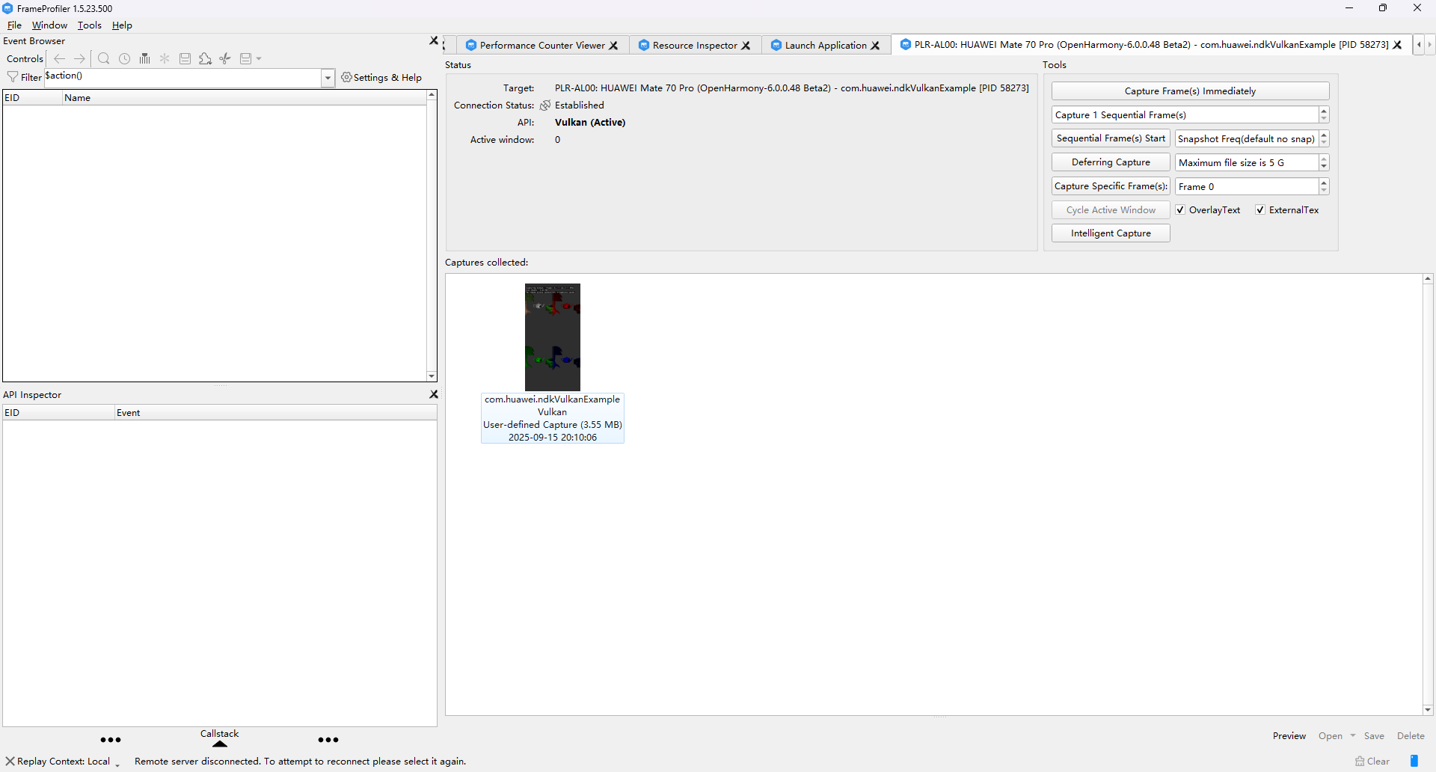Screen dimensions: 1436x772
Task: Click the back navigation arrow in Event Browser controls
Action: (59, 58)
